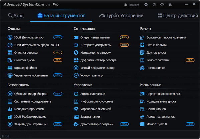The width and height of the screenshot is (200, 139).
Task: Click the Оперативная память icon
Action: tap(76, 37)
